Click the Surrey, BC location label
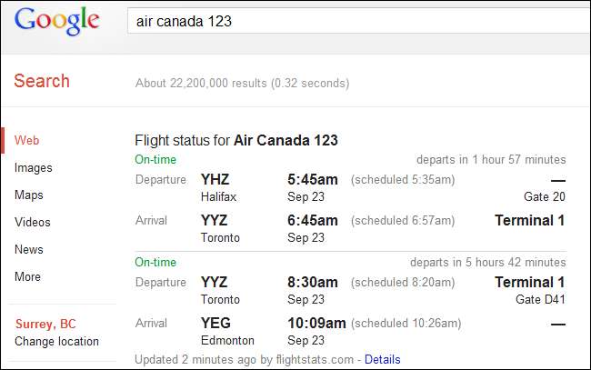 coord(47,325)
